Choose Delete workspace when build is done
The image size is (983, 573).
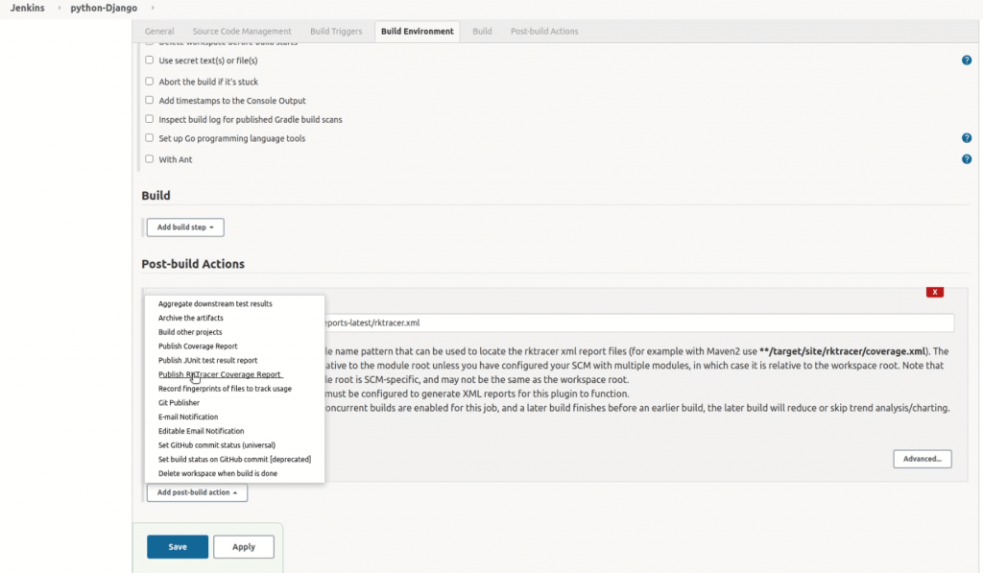218,473
